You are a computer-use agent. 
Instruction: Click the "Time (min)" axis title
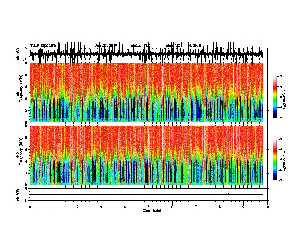coord(152,210)
